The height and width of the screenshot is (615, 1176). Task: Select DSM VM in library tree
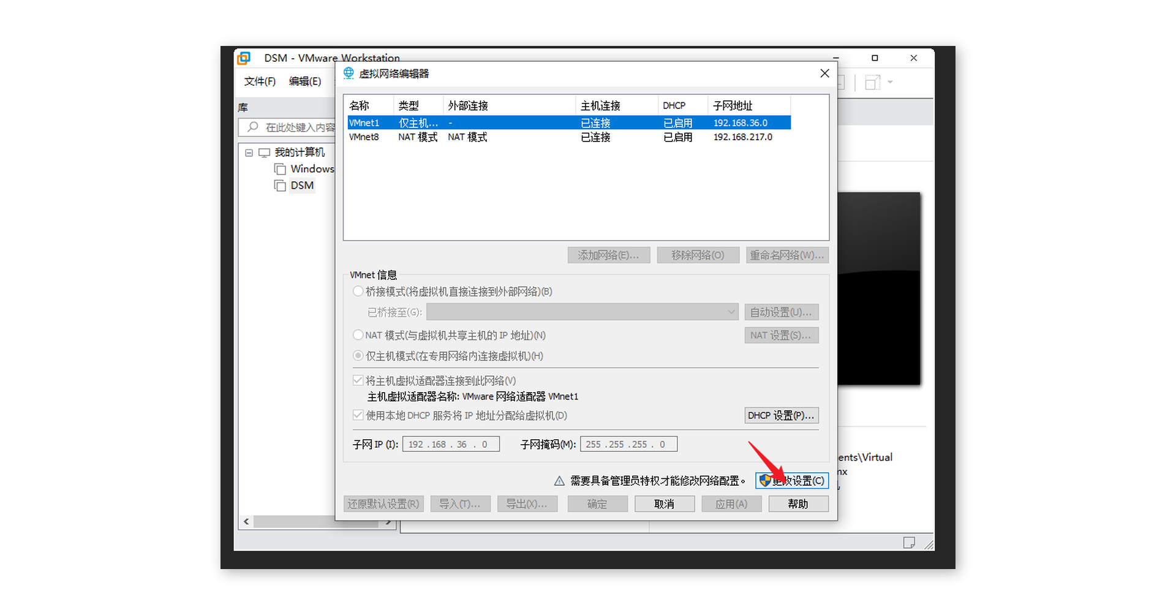(x=302, y=186)
